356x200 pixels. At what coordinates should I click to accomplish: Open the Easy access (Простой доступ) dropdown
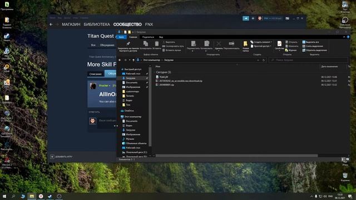261,46
